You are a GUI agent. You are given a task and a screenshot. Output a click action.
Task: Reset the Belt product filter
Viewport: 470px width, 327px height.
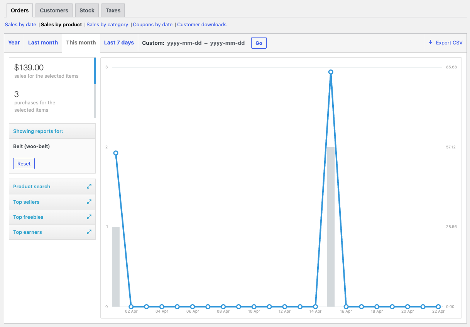point(24,163)
